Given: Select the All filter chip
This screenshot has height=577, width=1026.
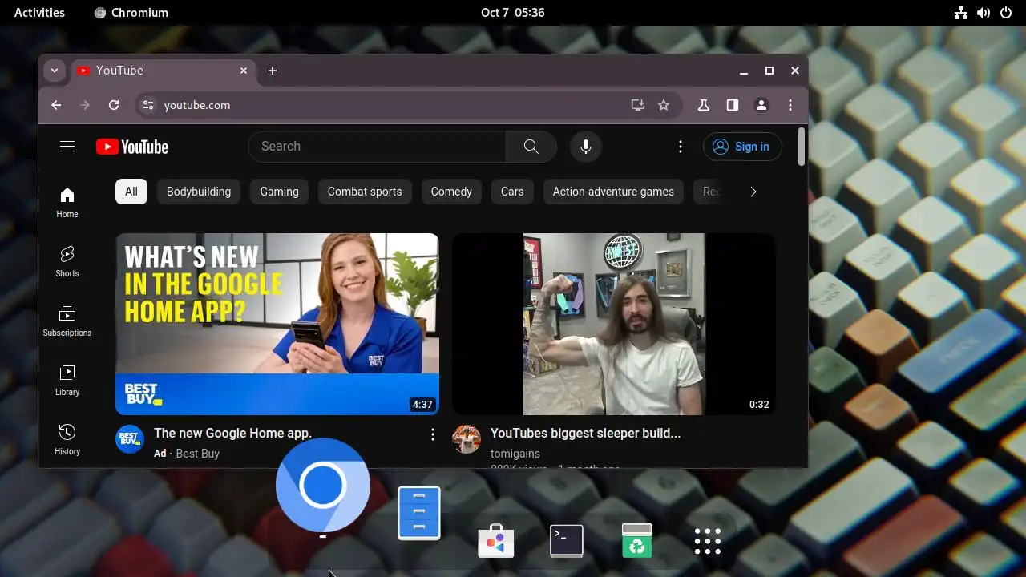Looking at the screenshot, I should pyautogui.click(x=131, y=192).
